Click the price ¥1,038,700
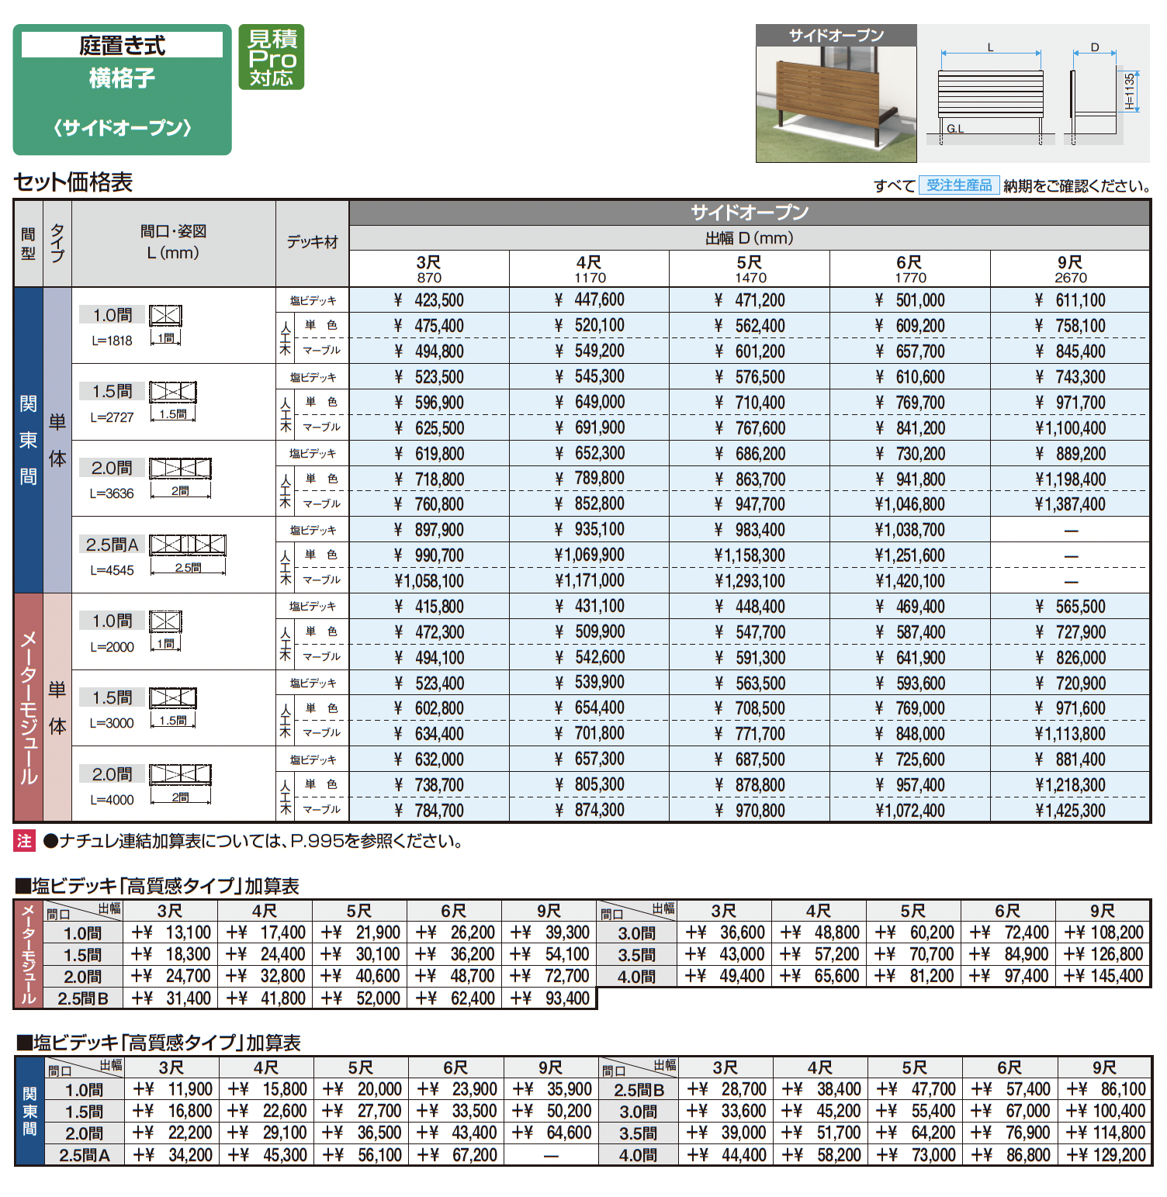Viewport: 1167px width, 1197px height. point(910,530)
